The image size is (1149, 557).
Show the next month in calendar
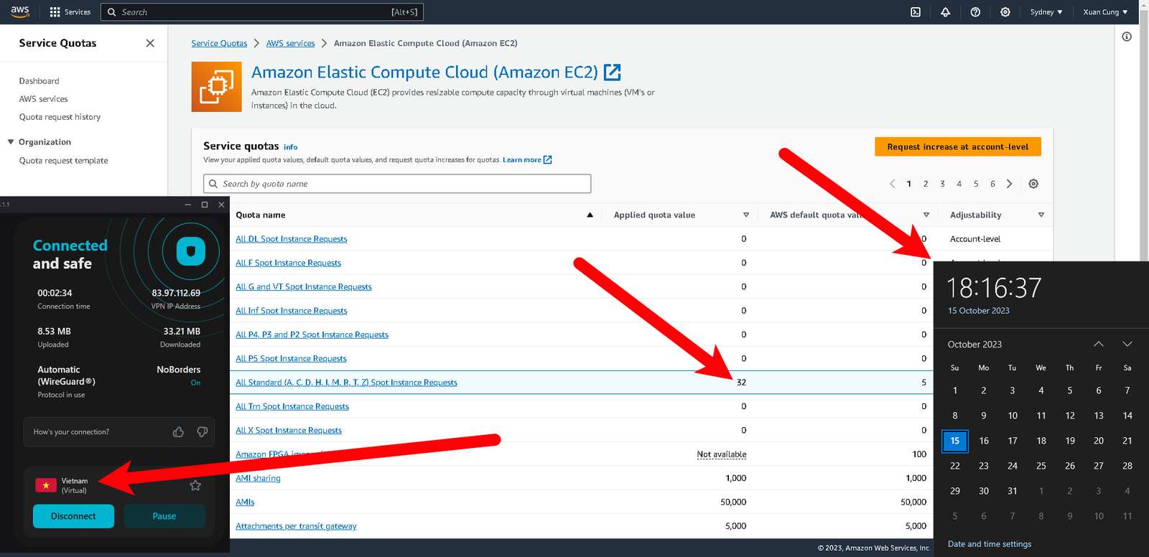click(1127, 345)
